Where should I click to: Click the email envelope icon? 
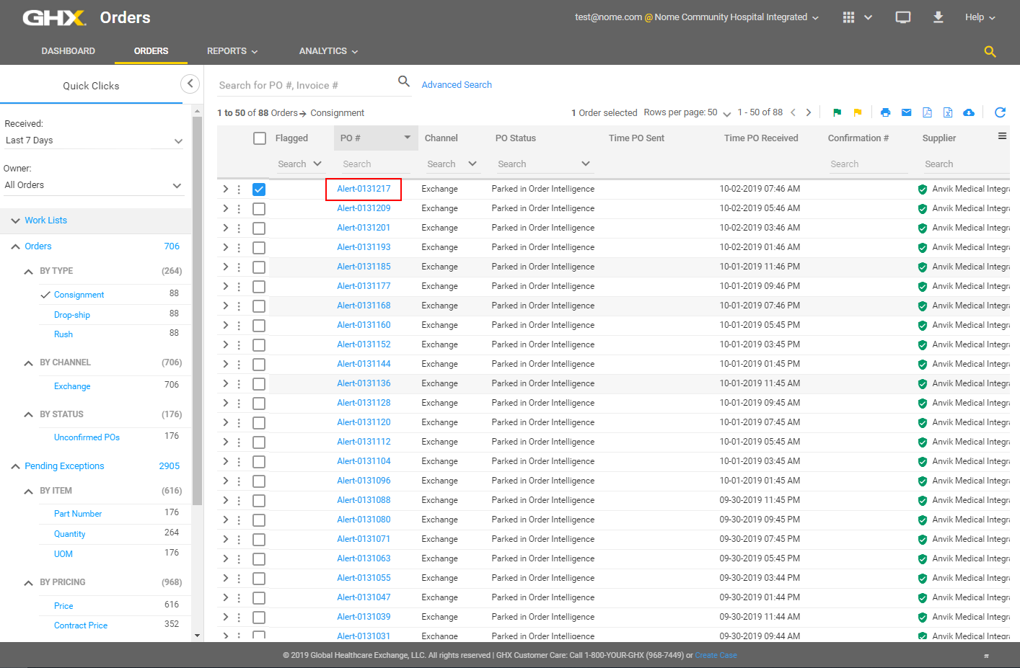pos(906,112)
